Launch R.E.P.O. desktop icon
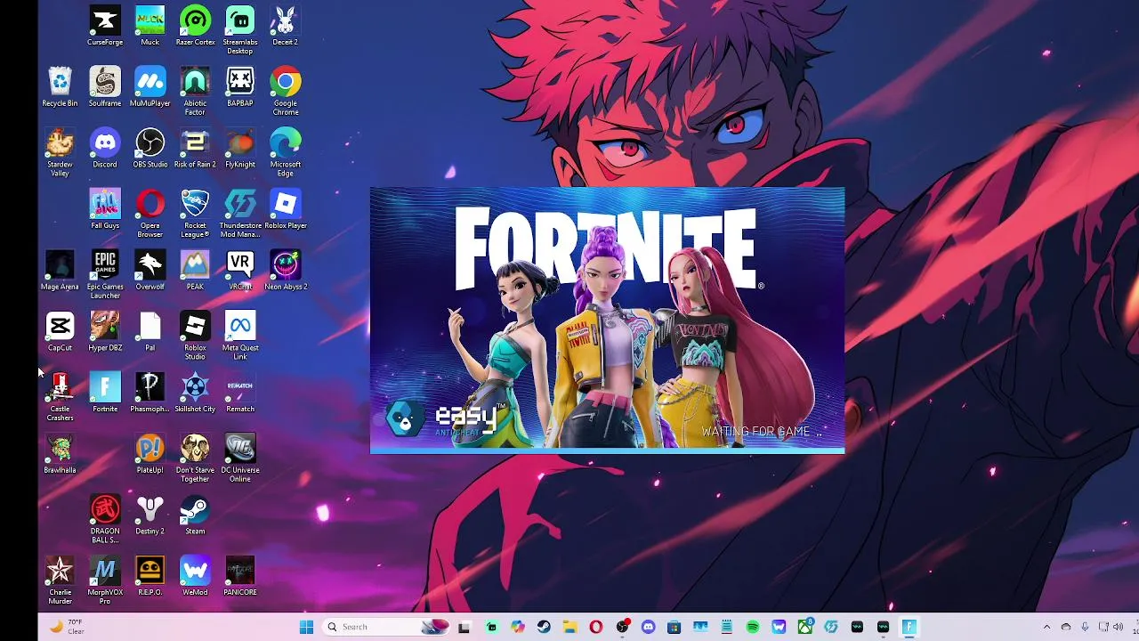Viewport: 1139px width, 641px height. (150, 576)
